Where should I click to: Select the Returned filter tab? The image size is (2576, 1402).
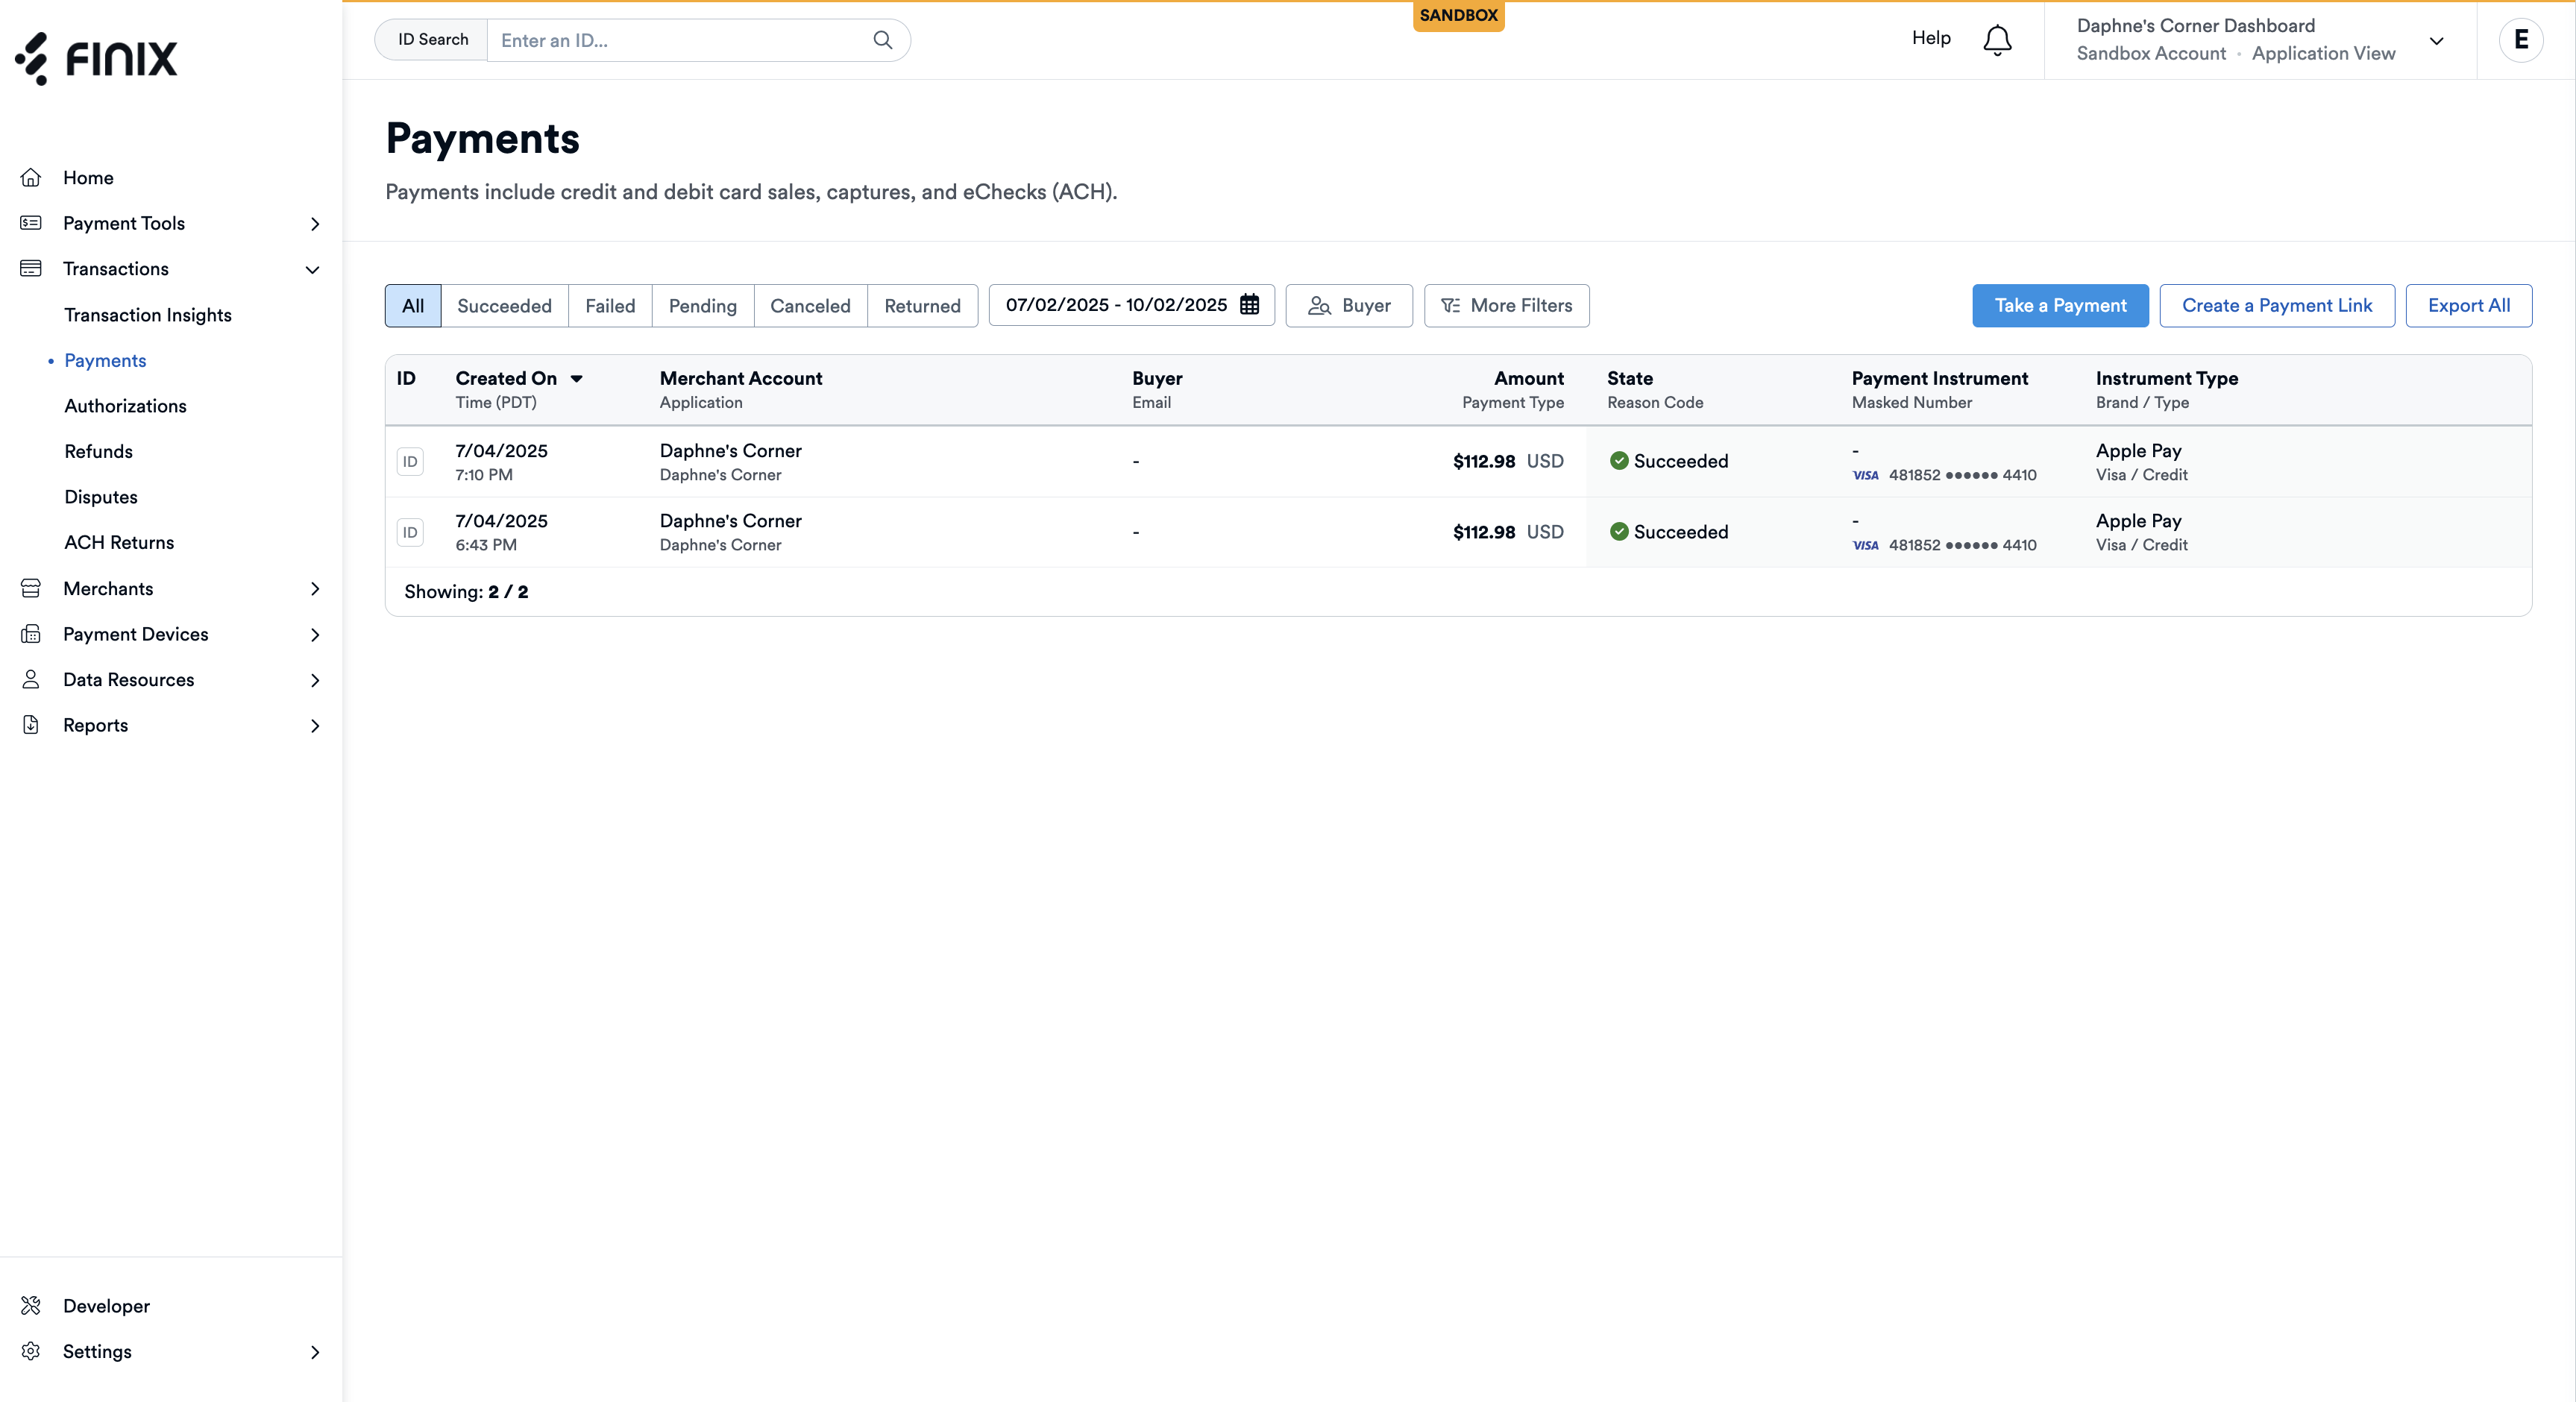tap(921, 305)
